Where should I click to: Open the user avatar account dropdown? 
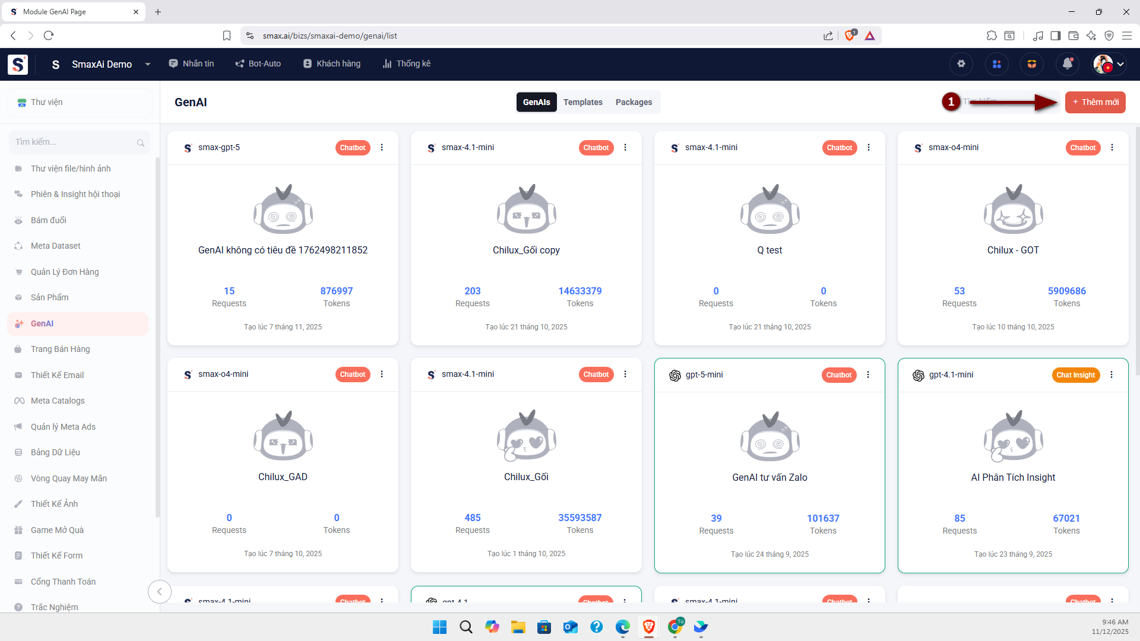pos(1109,64)
